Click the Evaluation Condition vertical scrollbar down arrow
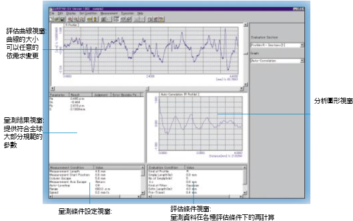 point(245,192)
